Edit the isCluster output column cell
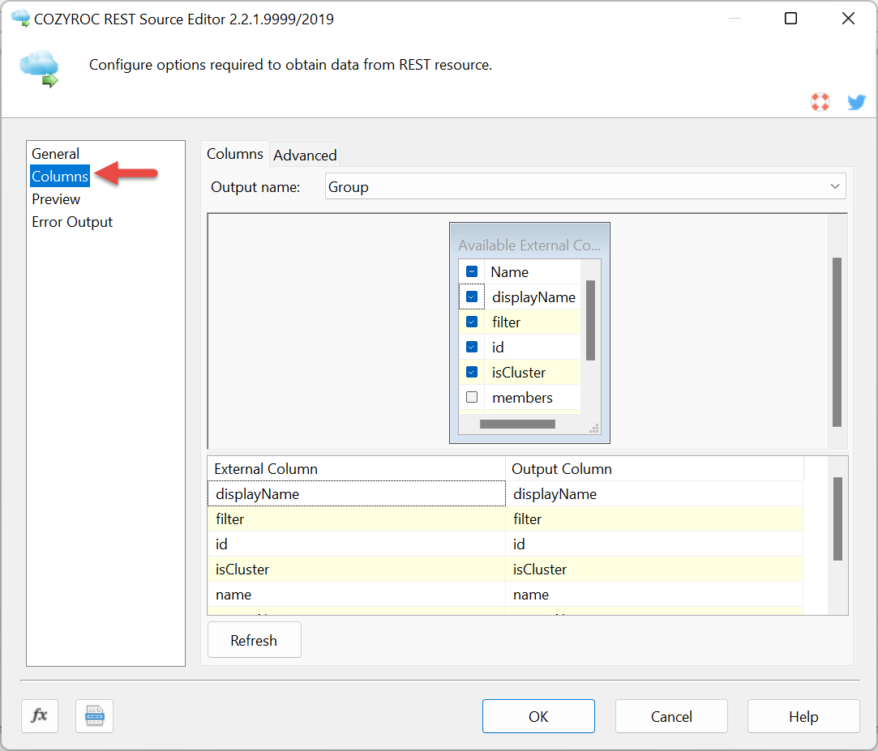Image resolution: width=878 pixels, height=751 pixels. tap(654, 570)
